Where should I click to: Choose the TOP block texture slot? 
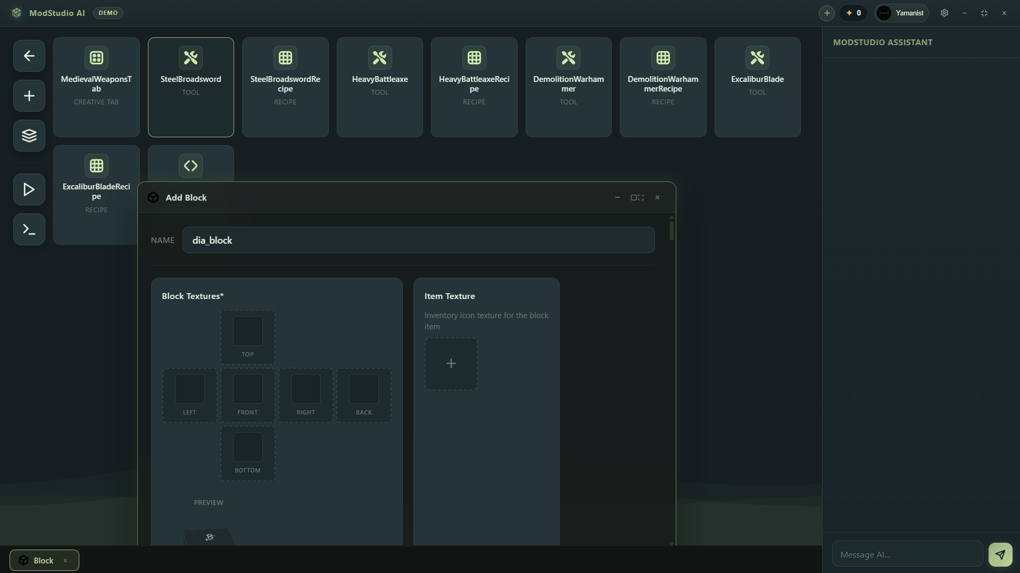pyautogui.click(x=248, y=337)
